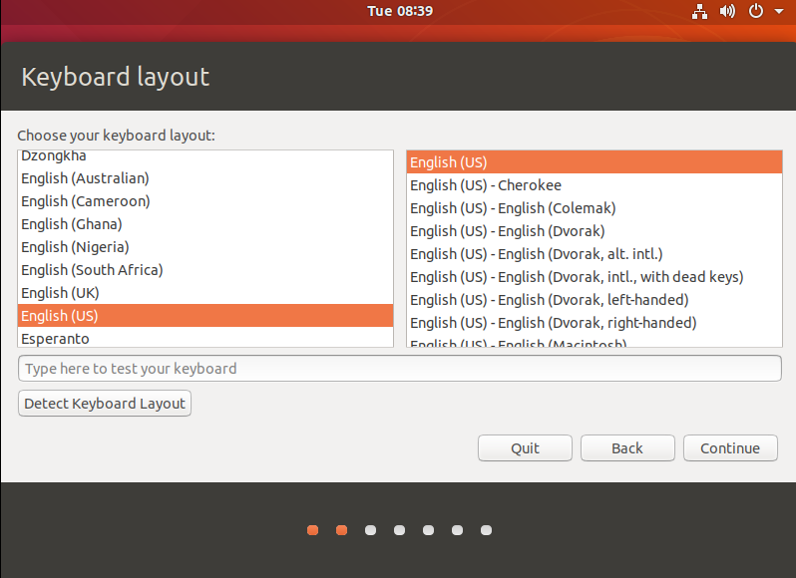
Task: Select Esperanto in the layout list
Action: [x=55, y=339]
